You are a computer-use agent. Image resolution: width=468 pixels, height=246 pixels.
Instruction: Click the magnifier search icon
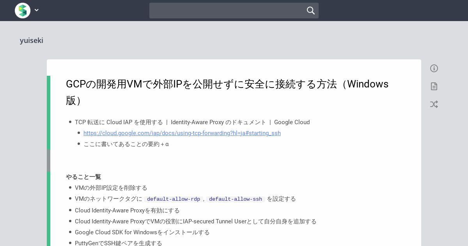click(x=311, y=11)
